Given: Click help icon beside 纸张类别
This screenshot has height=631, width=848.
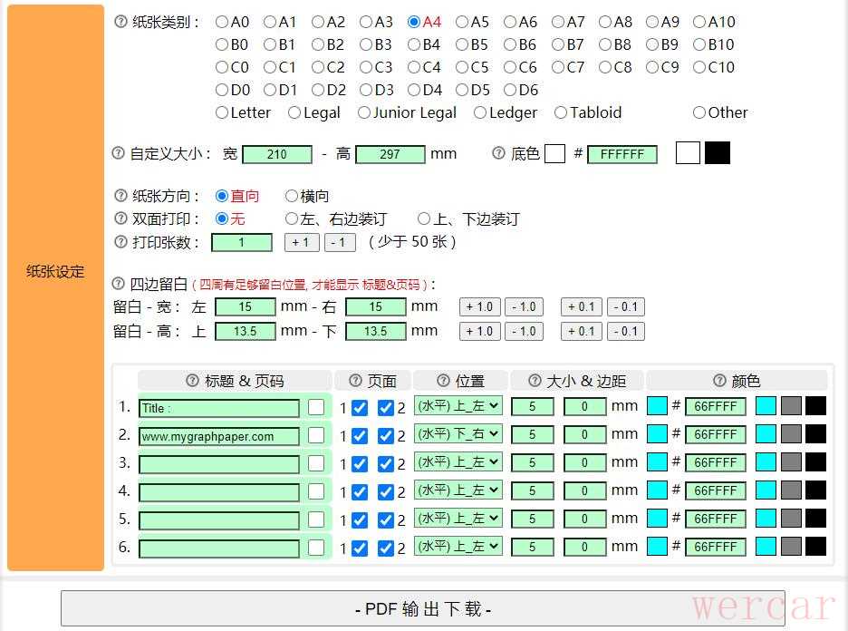Looking at the screenshot, I should (121, 22).
